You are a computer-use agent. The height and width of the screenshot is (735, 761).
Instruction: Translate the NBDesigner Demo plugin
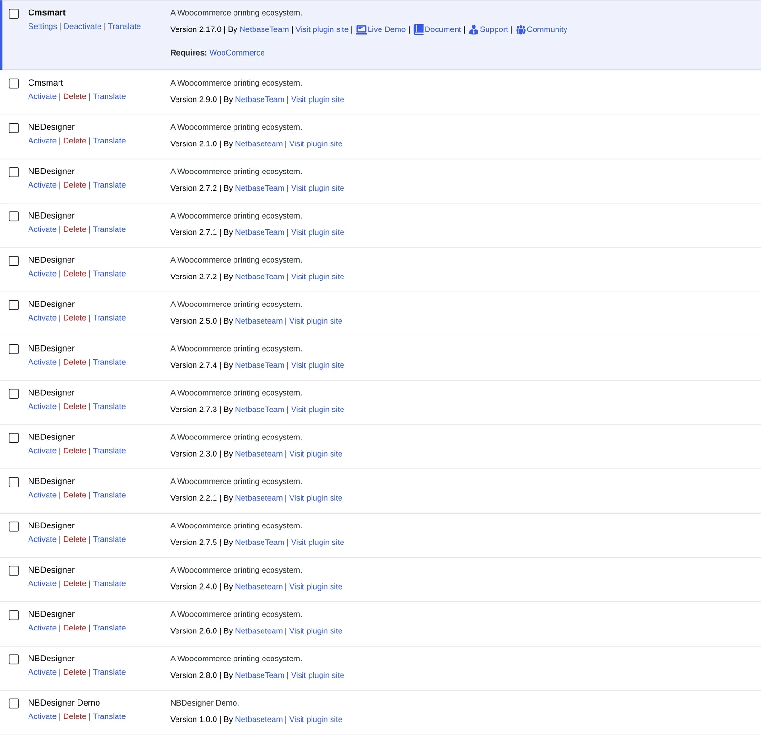tap(109, 716)
